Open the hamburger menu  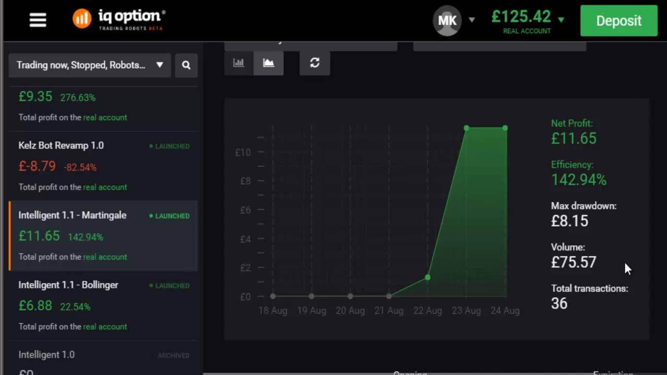point(38,20)
